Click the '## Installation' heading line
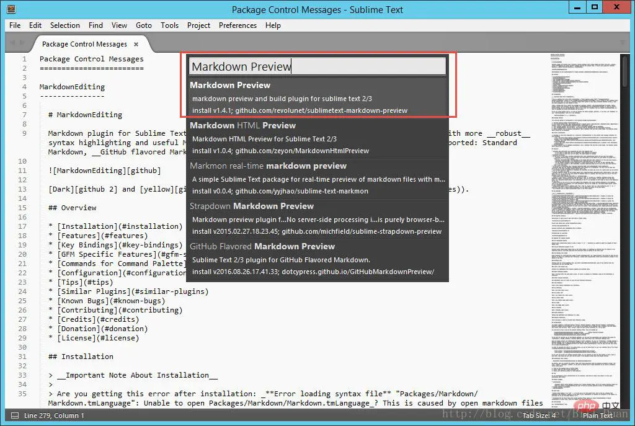This screenshot has width=635, height=426. pyautogui.click(x=81, y=357)
